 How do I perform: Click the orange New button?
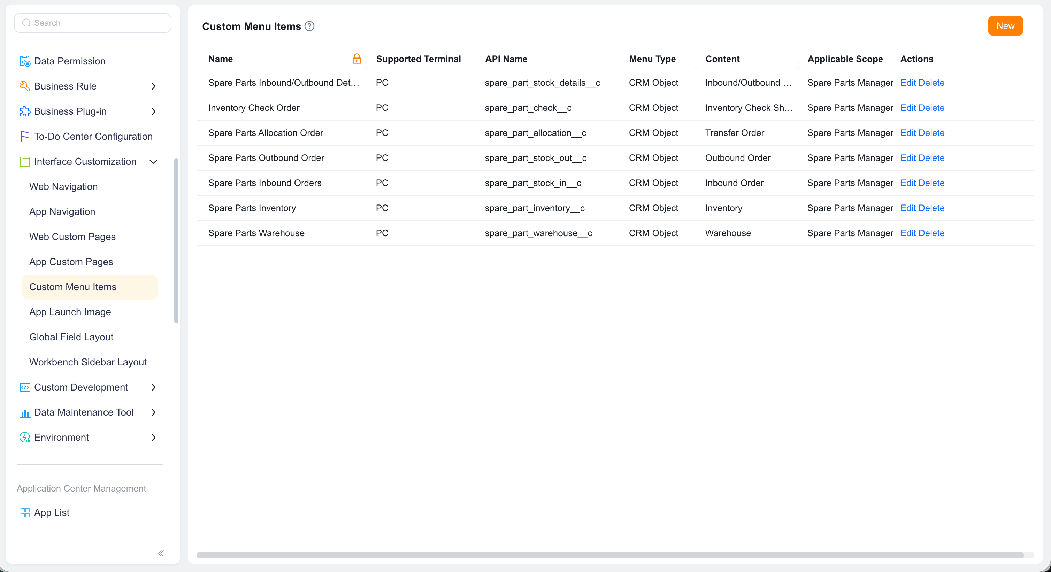tap(1005, 26)
